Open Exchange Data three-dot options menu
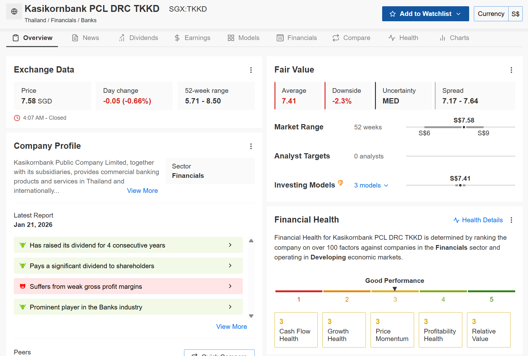Viewport: 528px width, 356px height. pos(251,70)
